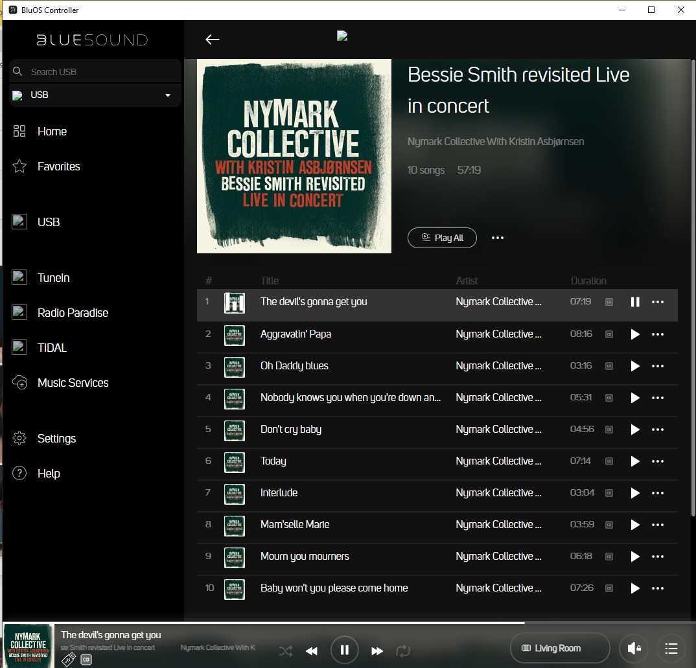The width and height of the screenshot is (696, 668).
Task: Open options menu for Aggravatin' Papa
Action: (x=658, y=334)
